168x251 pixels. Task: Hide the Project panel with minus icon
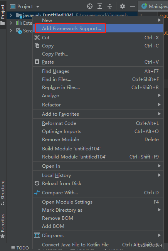[x=133, y=7]
